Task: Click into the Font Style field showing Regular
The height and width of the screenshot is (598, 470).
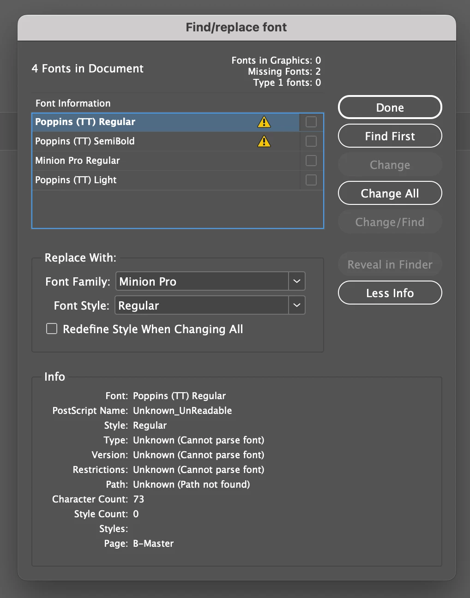Action: pyautogui.click(x=202, y=305)
